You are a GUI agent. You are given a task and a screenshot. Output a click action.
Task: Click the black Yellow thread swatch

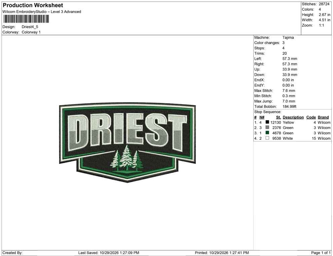click(267, 122)
